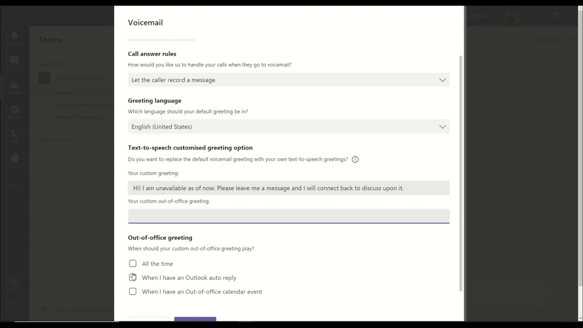Open the Chat icon in sidebar
583x328 pixels.
(15, 61)
